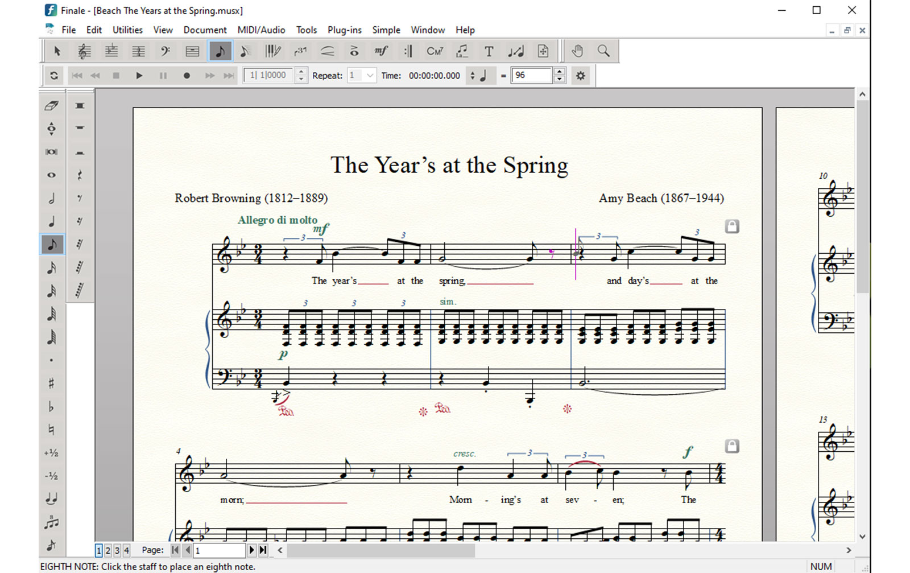This screenshot has width=910, height=573.
Task: Select the Measure tool
Action: coord(192,51)
